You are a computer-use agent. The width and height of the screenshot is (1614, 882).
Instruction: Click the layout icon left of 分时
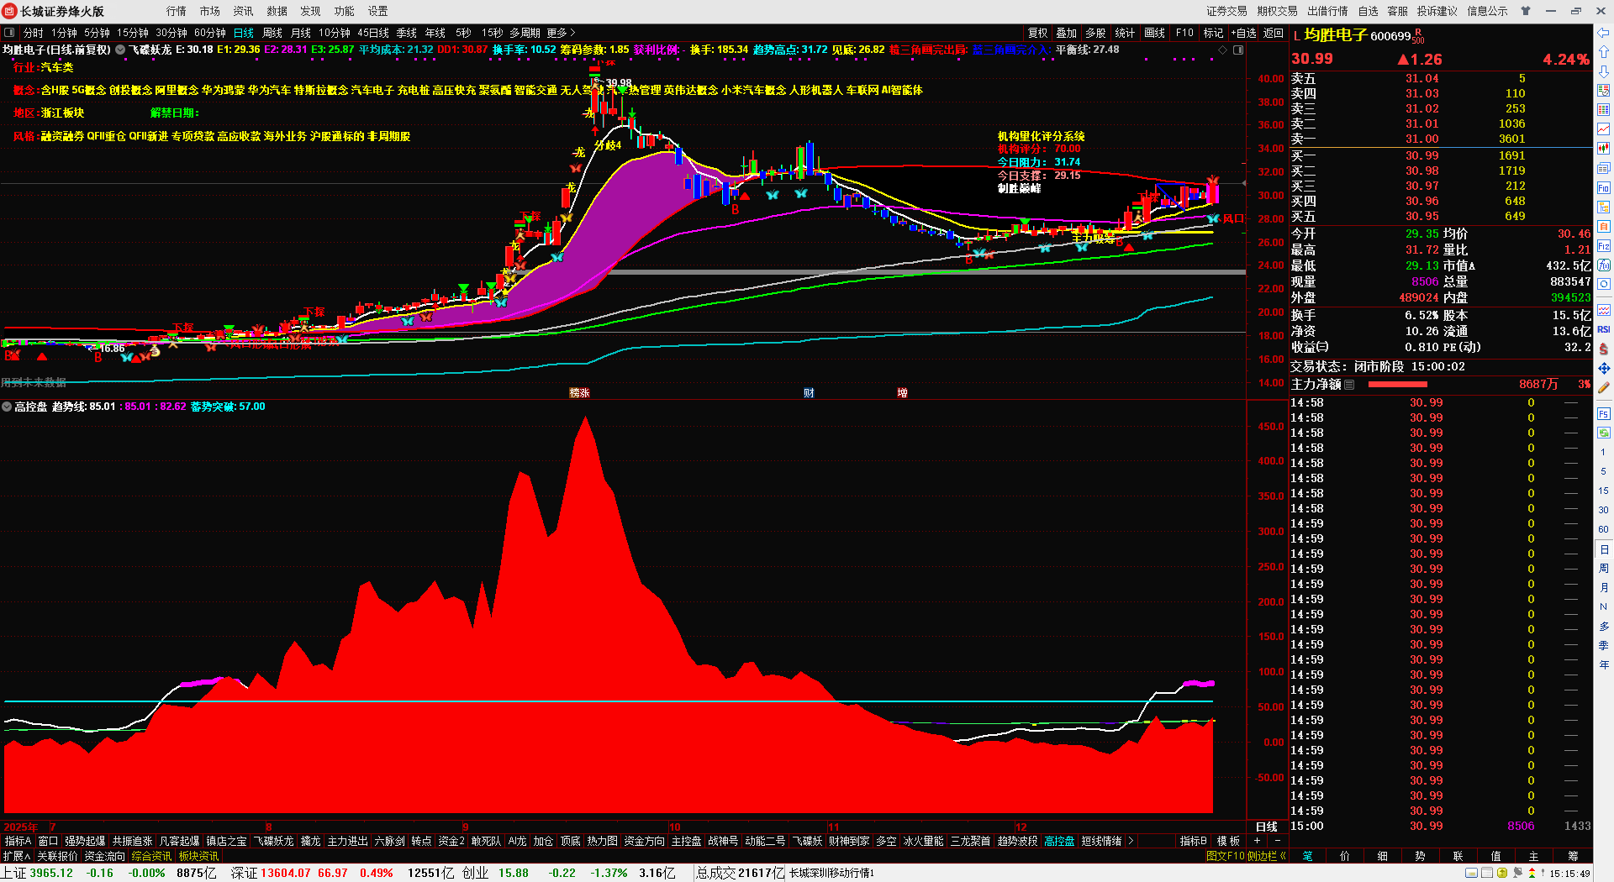[9, 33]
